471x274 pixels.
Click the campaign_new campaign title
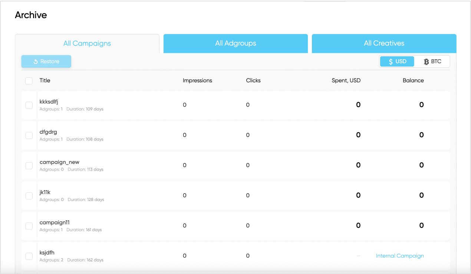(x=59, y=162)
